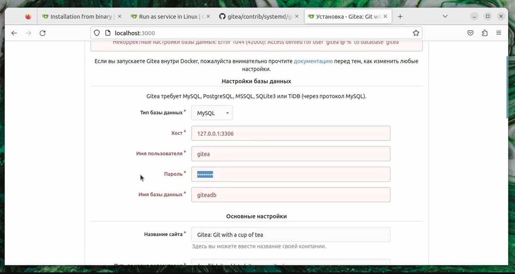The height and width of the screenshot is (274, 515).
Task: Click the Хост input field
Action: pyautogui.click(x=291, y=134)
